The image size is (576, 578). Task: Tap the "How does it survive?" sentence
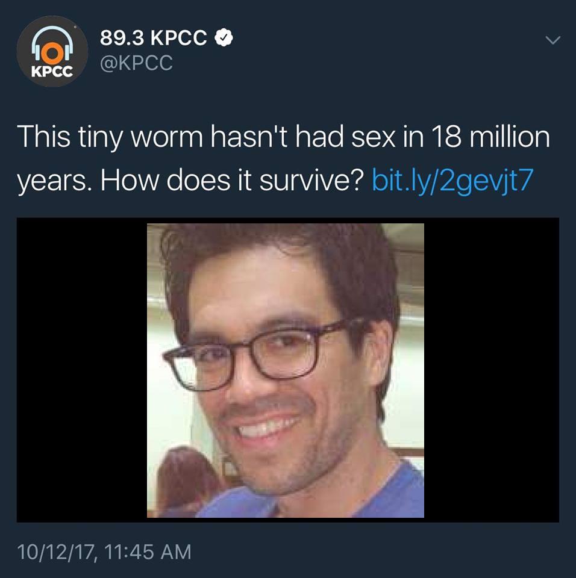coord(232,181)
